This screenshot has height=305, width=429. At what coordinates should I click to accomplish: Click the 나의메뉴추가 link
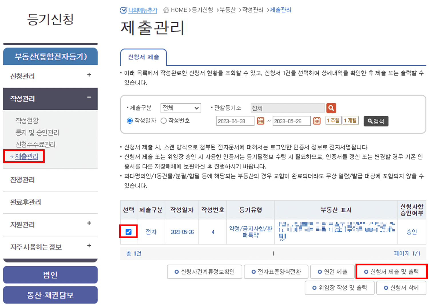[143, 10]
